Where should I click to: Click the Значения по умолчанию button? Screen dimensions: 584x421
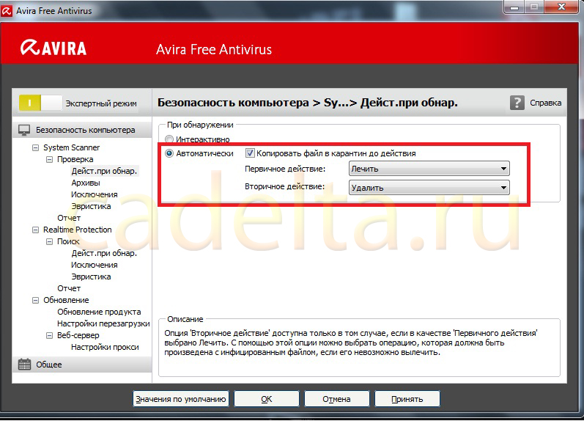tap(181, 399)
